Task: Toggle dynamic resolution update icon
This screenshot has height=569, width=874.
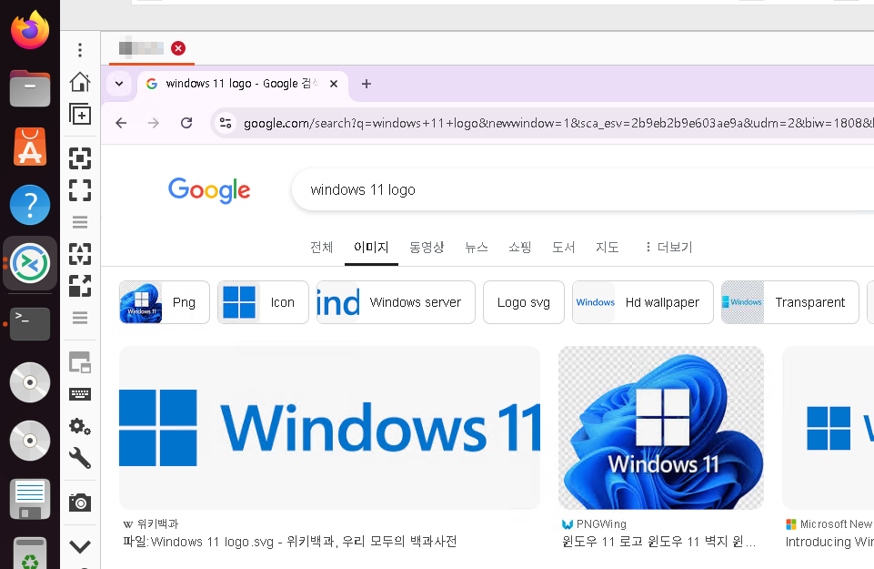Action: pyautogui.click(x=80, y=254)
